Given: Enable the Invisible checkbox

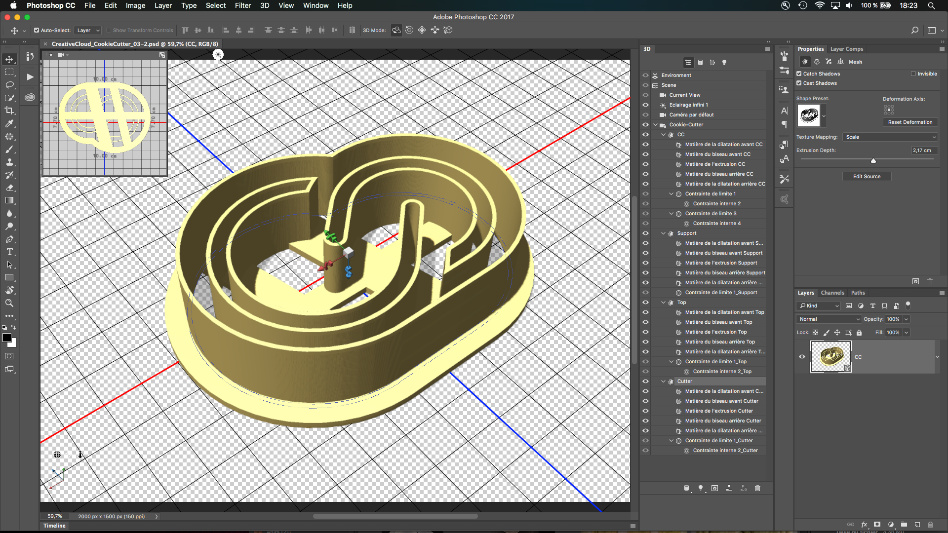Looking at the screenshot, I should click(913, 74).
